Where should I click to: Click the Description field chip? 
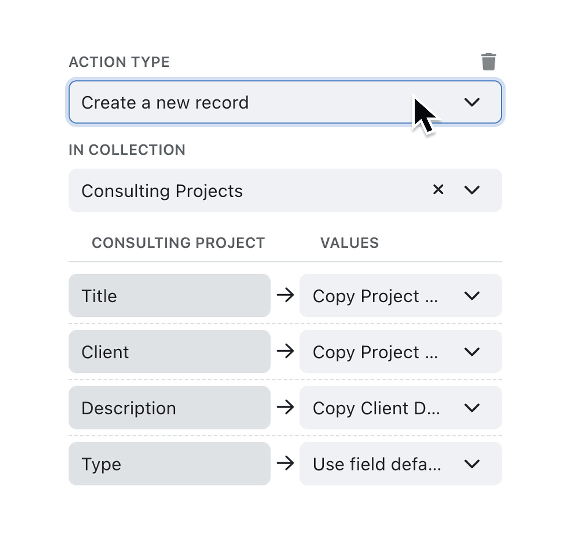[x=170, y=408]
